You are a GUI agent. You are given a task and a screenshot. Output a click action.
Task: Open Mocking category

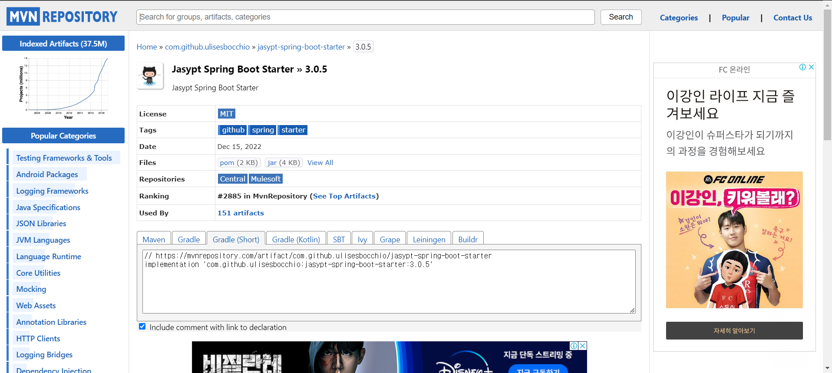(x=31, y=289)
